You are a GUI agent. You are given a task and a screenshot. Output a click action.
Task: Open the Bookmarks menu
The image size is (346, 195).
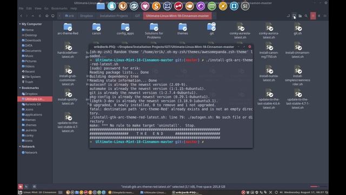click(59, 9)
